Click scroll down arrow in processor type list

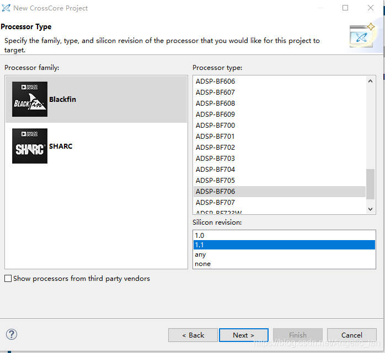[370, 209]
